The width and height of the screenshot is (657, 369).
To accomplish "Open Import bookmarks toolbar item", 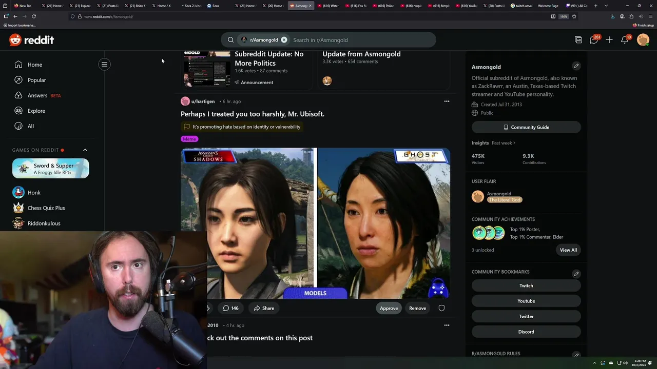I will (x=20, y=25).
